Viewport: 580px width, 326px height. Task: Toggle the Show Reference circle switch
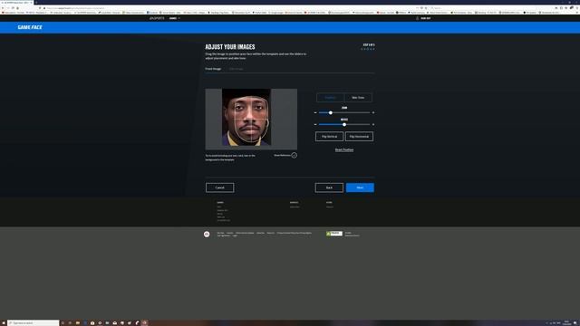pos(294,155)
